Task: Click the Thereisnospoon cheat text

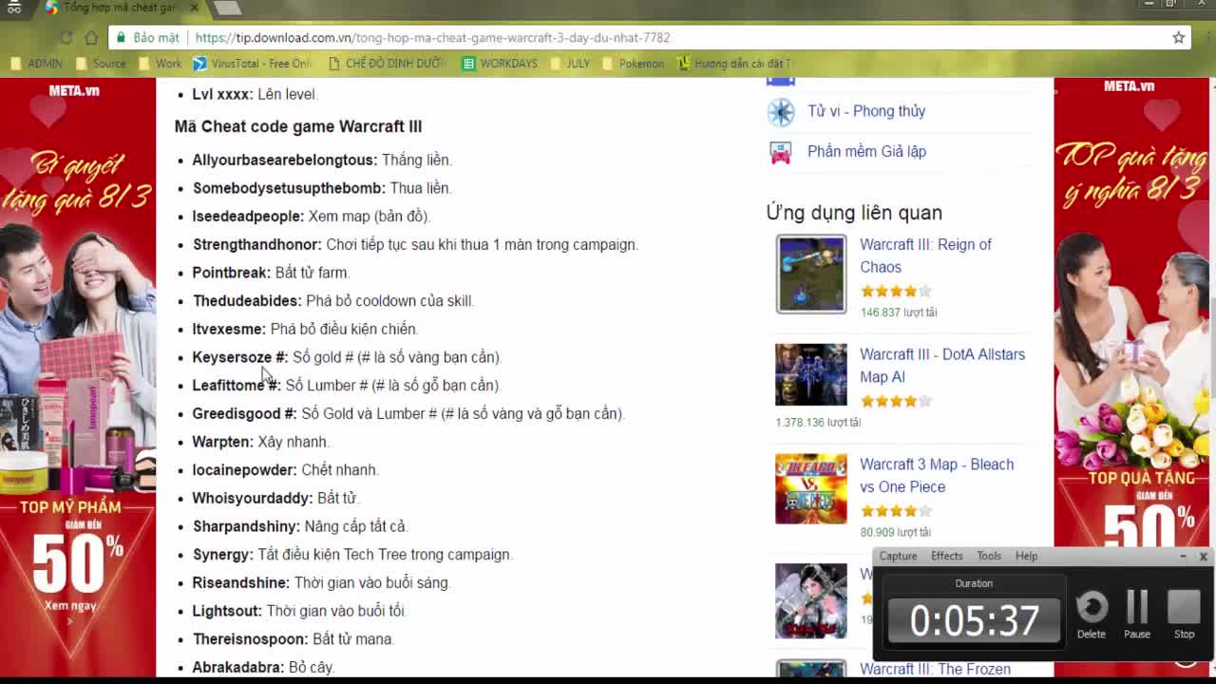Action: (251, 639)
